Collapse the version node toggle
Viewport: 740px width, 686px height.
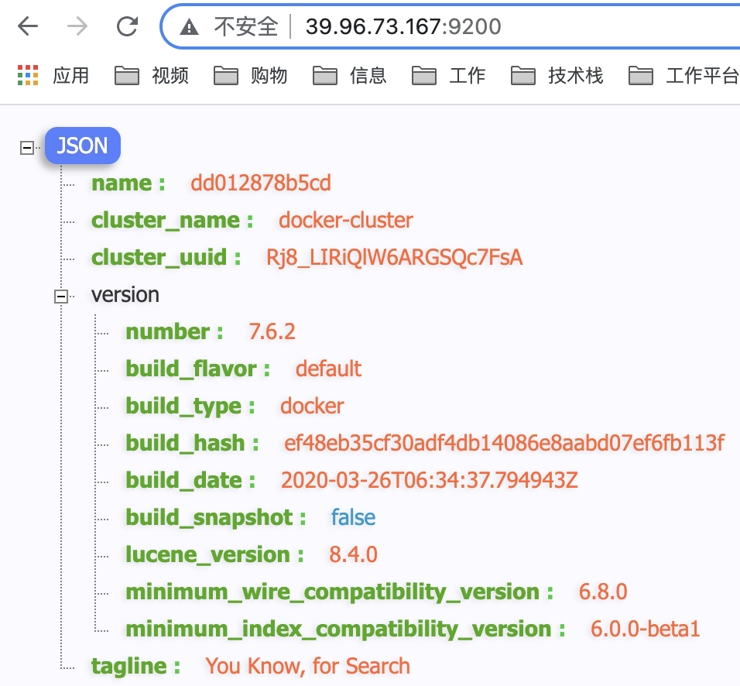pyautogui.click(x=60, y=295)
